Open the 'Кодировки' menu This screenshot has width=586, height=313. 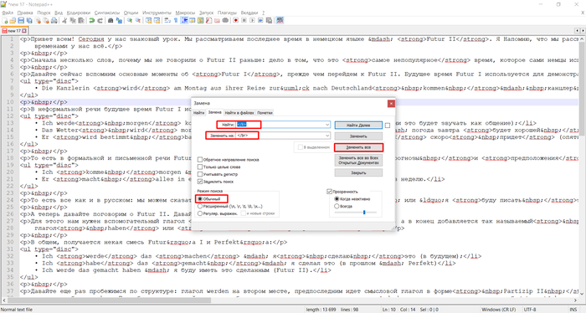tap(79, 13)
